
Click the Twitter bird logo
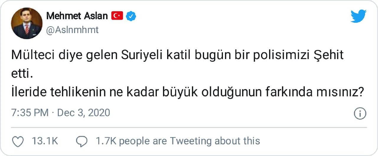click(x=358, y=16)
